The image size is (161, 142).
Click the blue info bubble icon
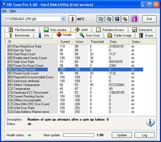(x=150, y=122)
